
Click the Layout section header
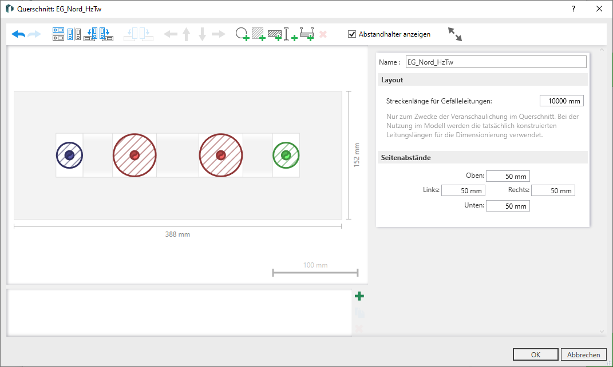click(x=483, y=79)
